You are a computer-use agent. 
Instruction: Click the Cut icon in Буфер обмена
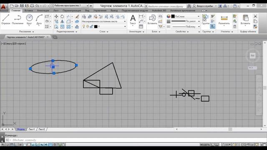coord(255,16)
